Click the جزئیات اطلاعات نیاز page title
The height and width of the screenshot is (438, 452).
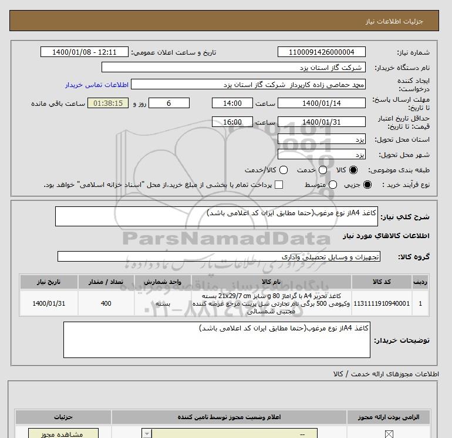[x=394, y=21]
